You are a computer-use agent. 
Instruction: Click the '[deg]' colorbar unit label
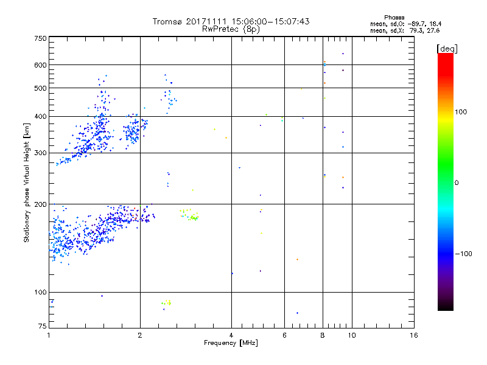(447, 49)
